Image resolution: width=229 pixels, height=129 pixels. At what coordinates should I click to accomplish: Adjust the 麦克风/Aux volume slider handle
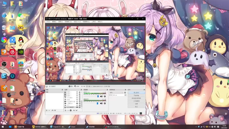98,96
